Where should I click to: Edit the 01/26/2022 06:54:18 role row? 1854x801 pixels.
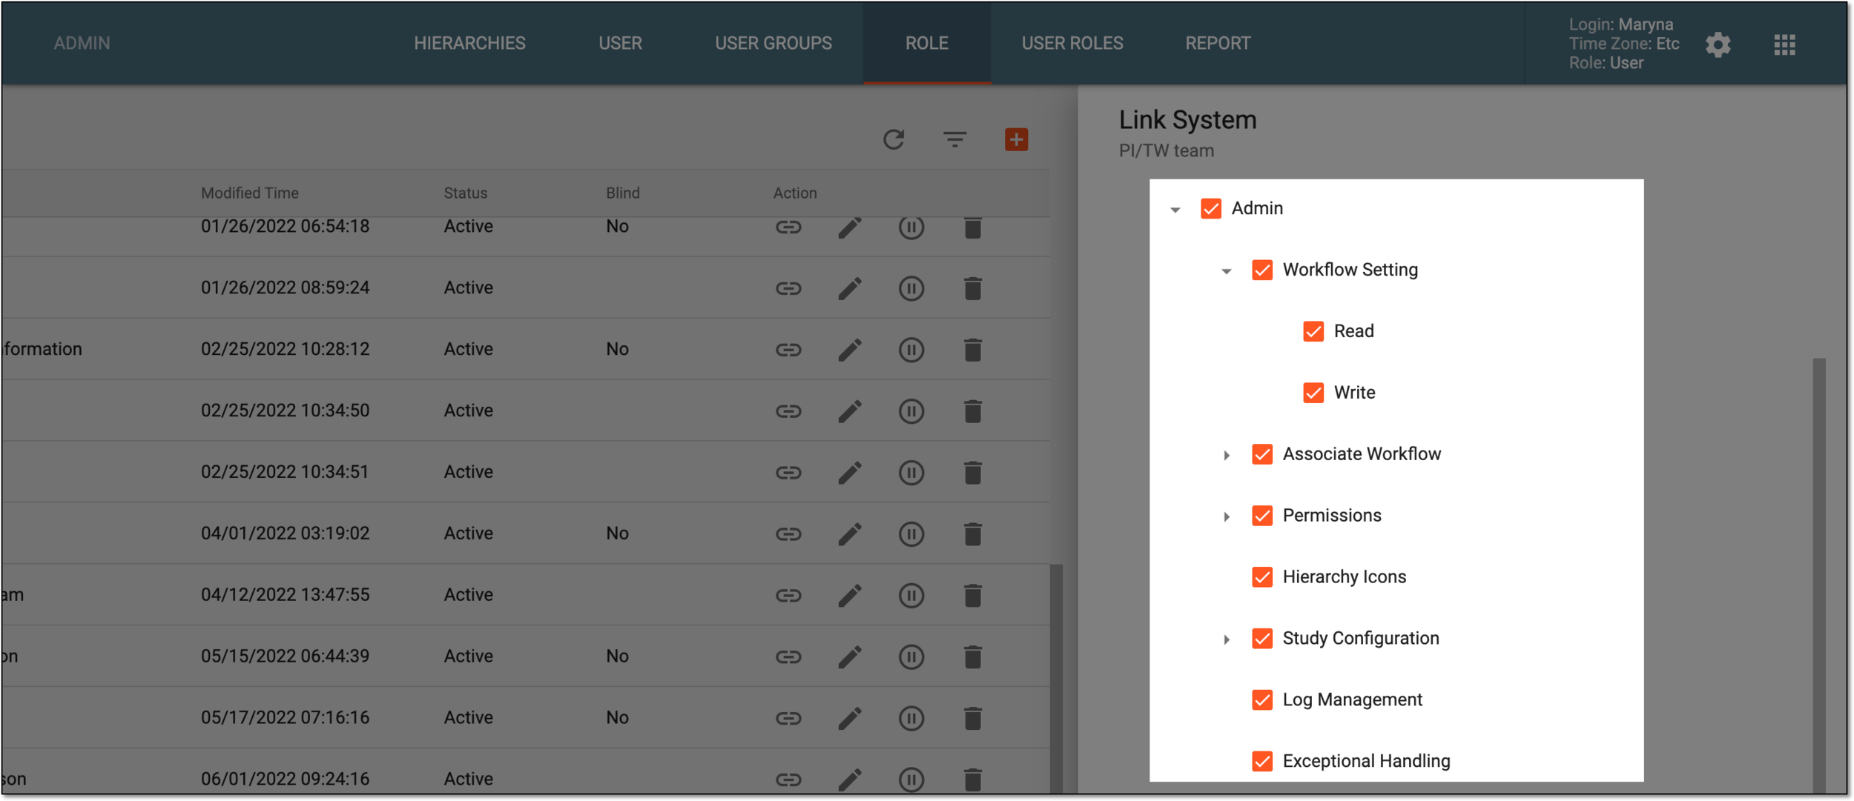pyautogui.click(x=850, y=227)
